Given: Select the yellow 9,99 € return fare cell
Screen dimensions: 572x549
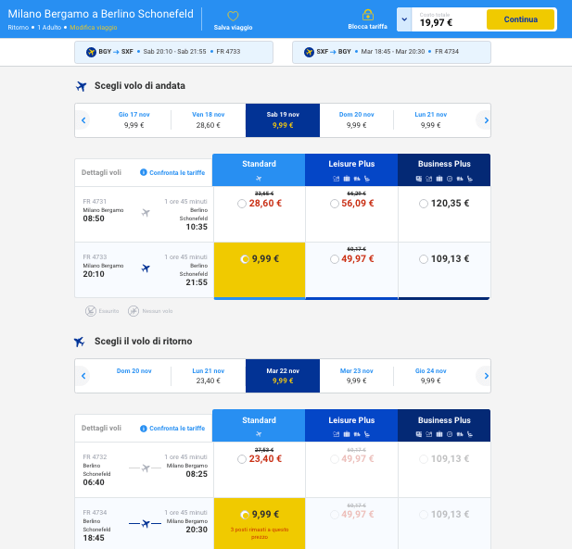Looking at the screenshot, I should pyautogui.click(x=259, y=518).
